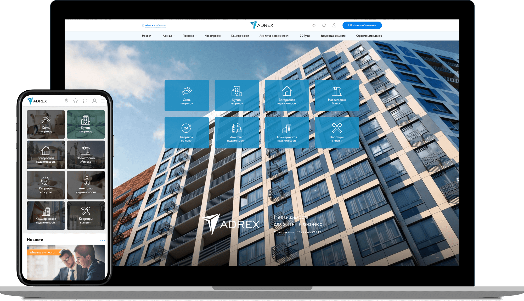This screenshot has height=301, width=524.
Task: Tap the favorites star icon on phone header
Action: click(x=76, y=101)
